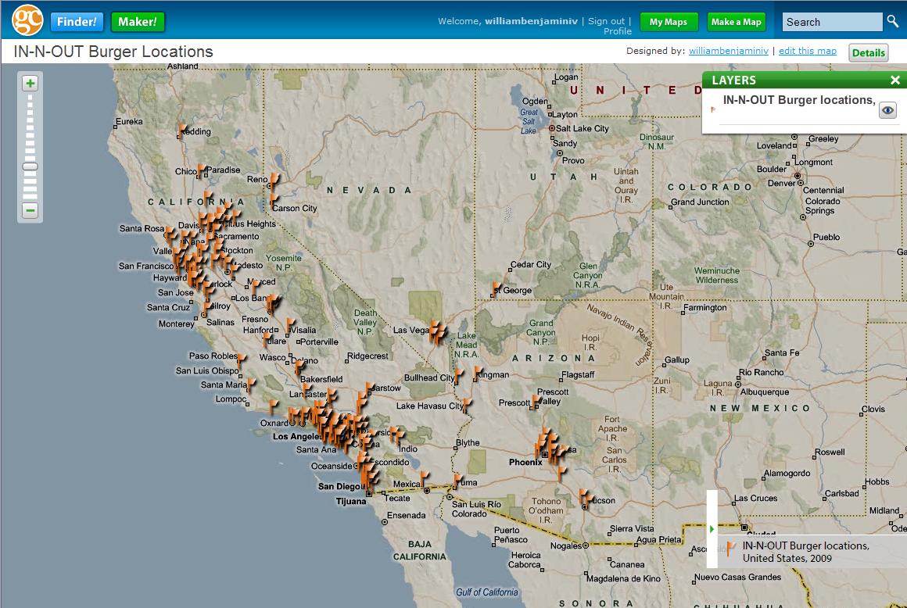Click the layer's small flag symbol icon
907x608 pixels.
point(712,109)
